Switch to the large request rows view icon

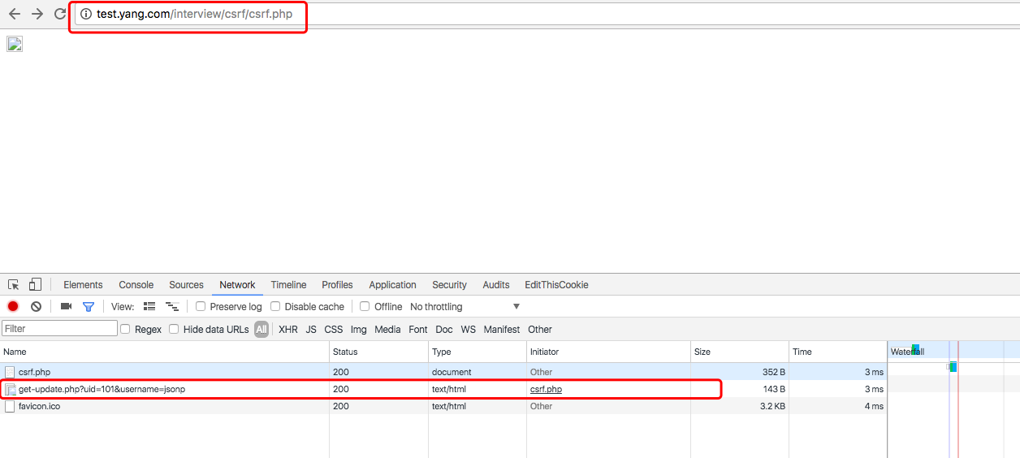[149, 306]
